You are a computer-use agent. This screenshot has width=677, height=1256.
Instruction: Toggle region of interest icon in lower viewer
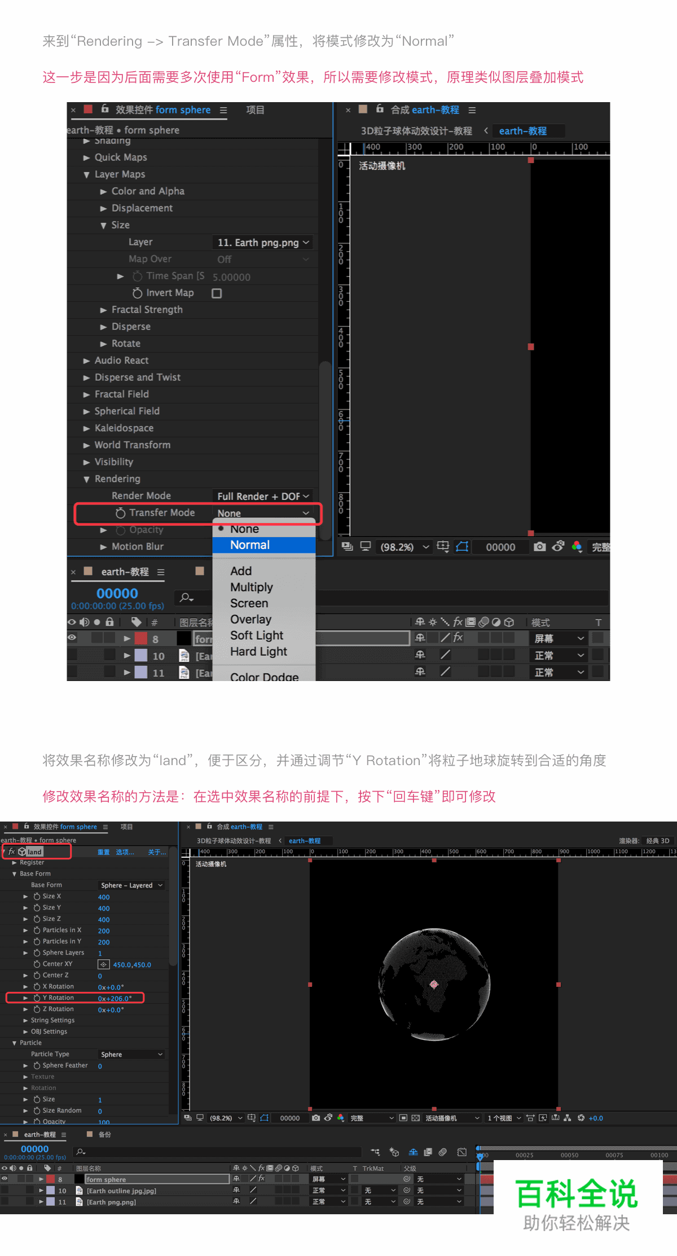403,1118
